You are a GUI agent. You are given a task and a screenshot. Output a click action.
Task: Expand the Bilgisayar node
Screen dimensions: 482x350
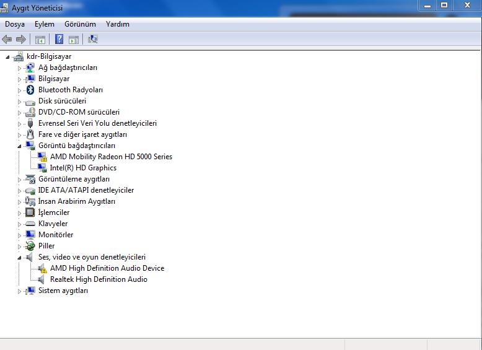point(19,79)
